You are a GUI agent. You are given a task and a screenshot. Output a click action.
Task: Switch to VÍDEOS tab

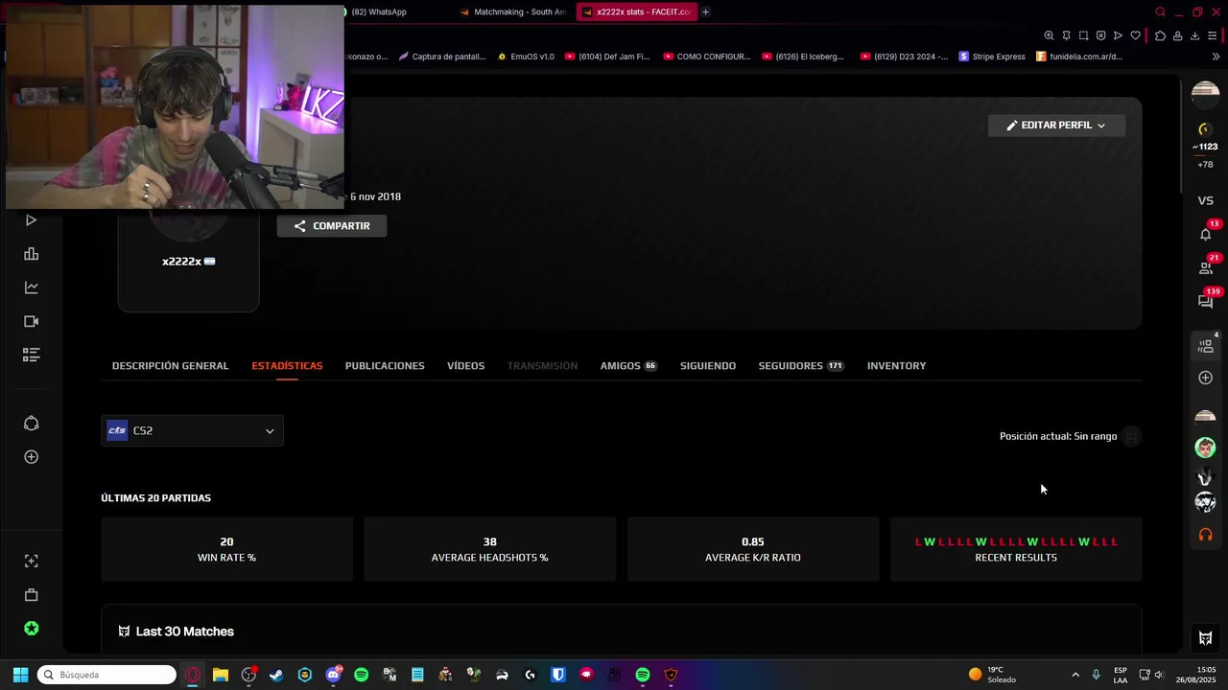465,366
